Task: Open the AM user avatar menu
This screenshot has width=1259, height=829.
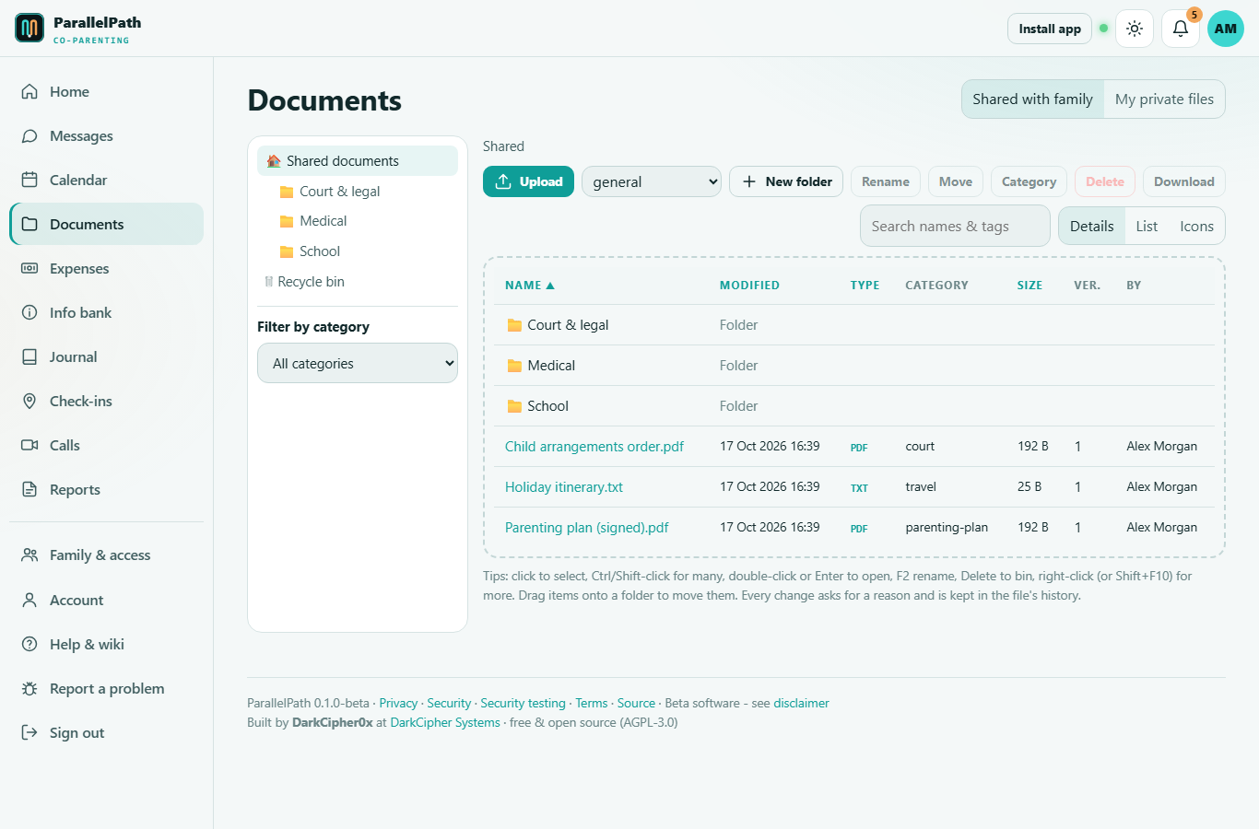Action: 1226,29
